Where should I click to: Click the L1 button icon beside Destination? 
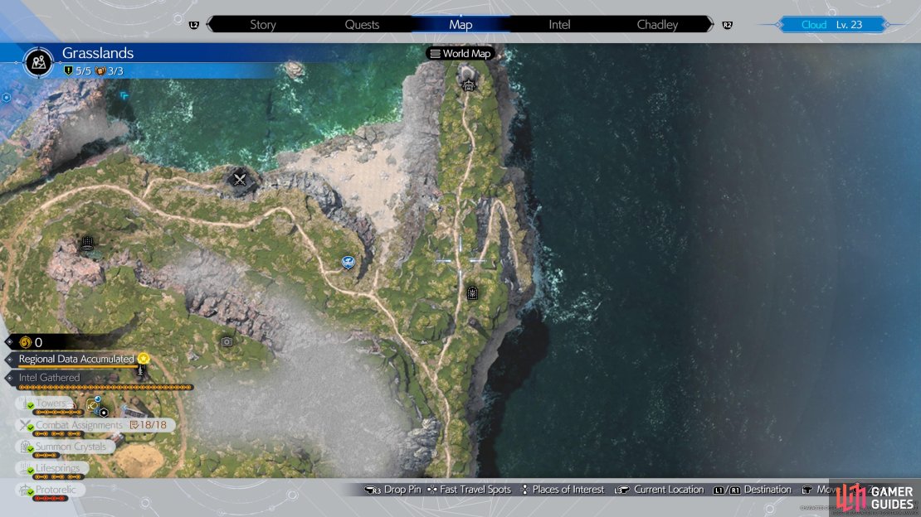coord(719,490)
